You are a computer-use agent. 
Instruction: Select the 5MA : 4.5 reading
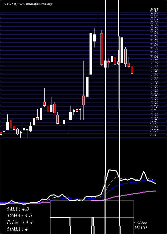(18, 209)
